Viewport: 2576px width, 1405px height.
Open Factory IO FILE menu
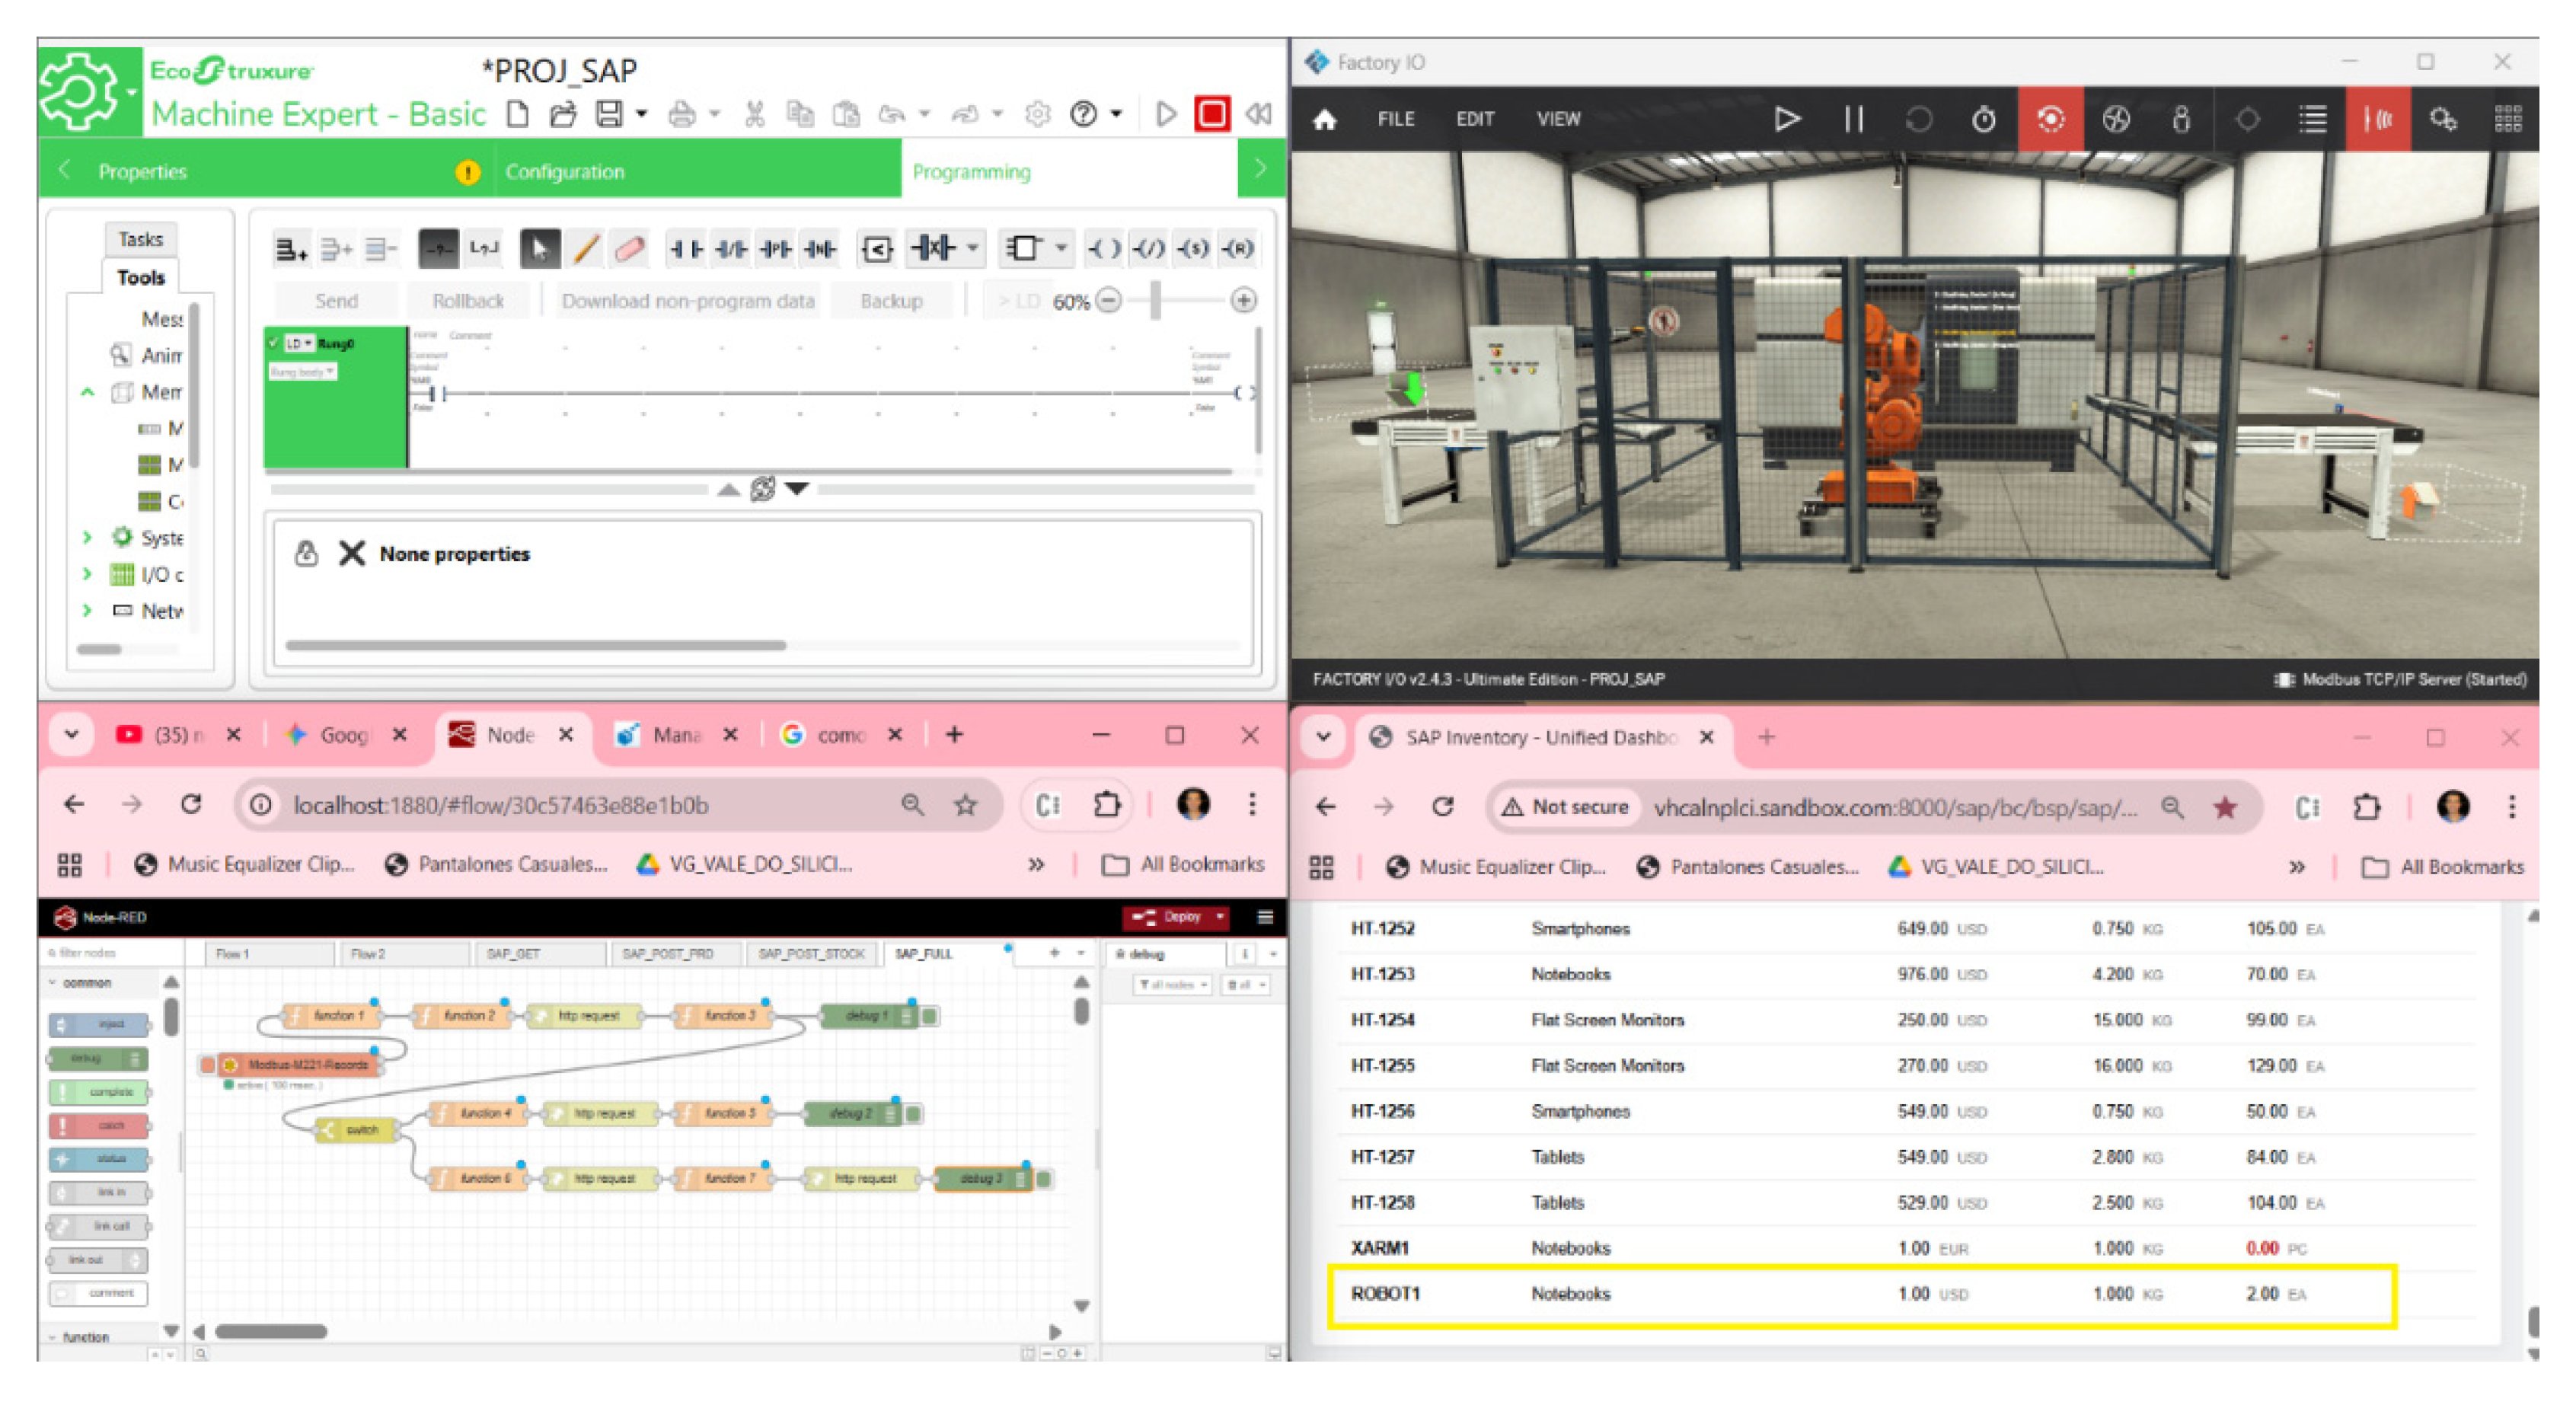click(x=1396, y=119)
